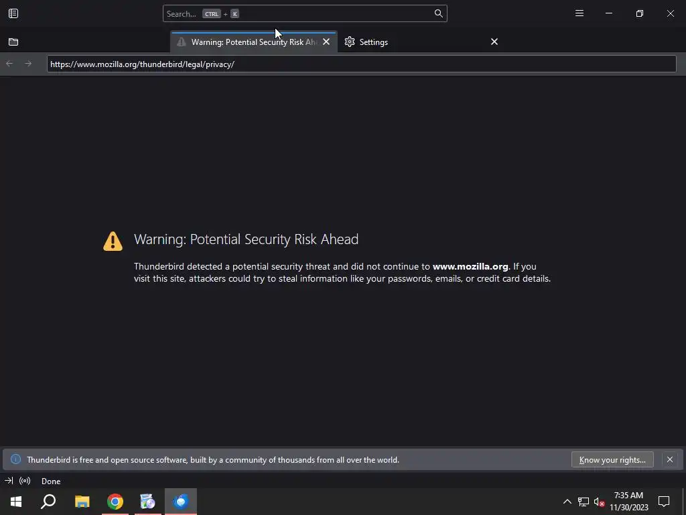Click the mozilla.org privacy URL field

click(361, 64)
